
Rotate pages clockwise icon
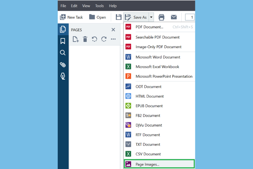tap(104, 39)
